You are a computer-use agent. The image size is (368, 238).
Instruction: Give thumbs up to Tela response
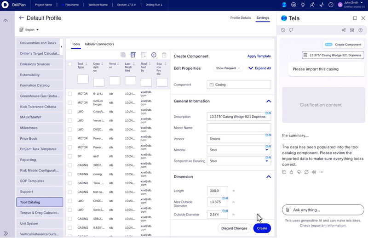[x=292, y=172]
